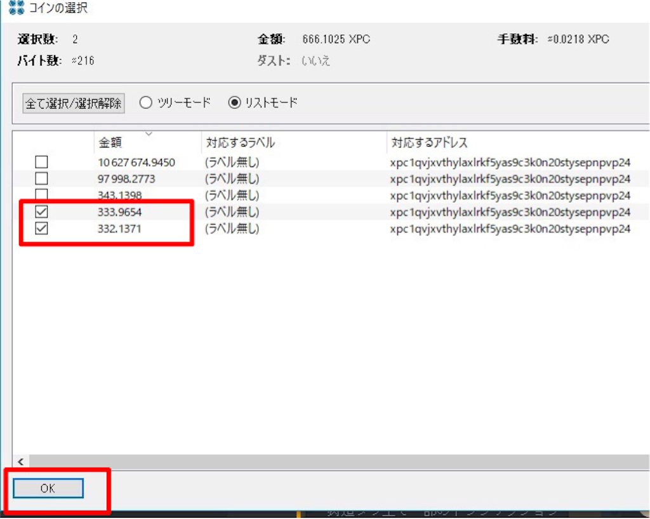Click the 金額 column sort arrow

pos(150,135)
